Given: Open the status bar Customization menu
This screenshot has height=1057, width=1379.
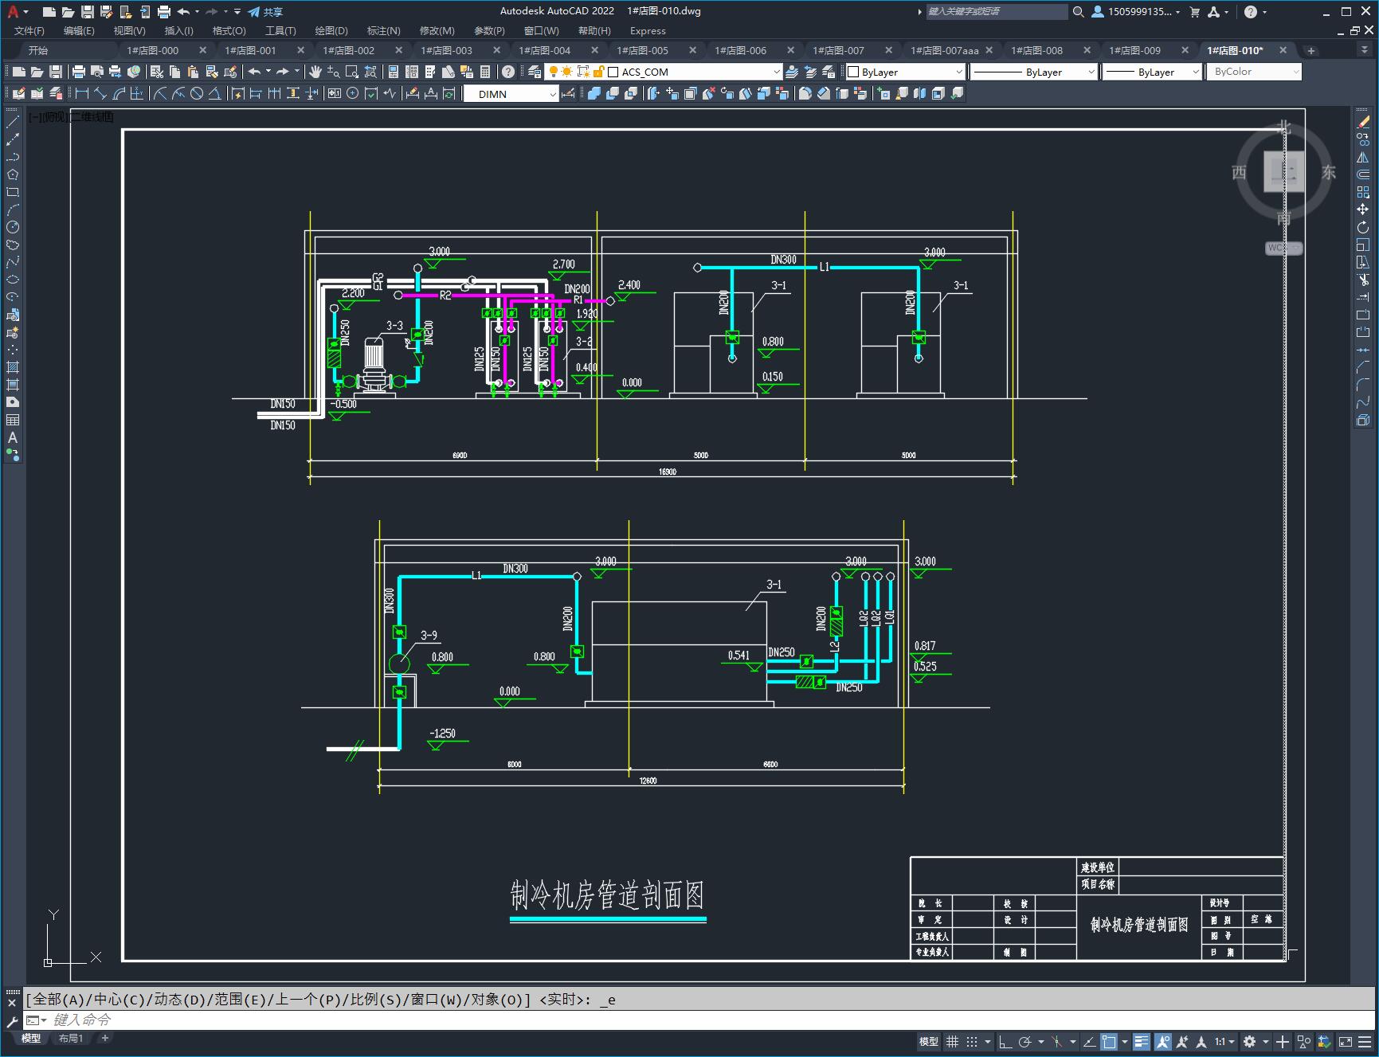Looking at the screenshot, I should (x=1365, y=1041).
